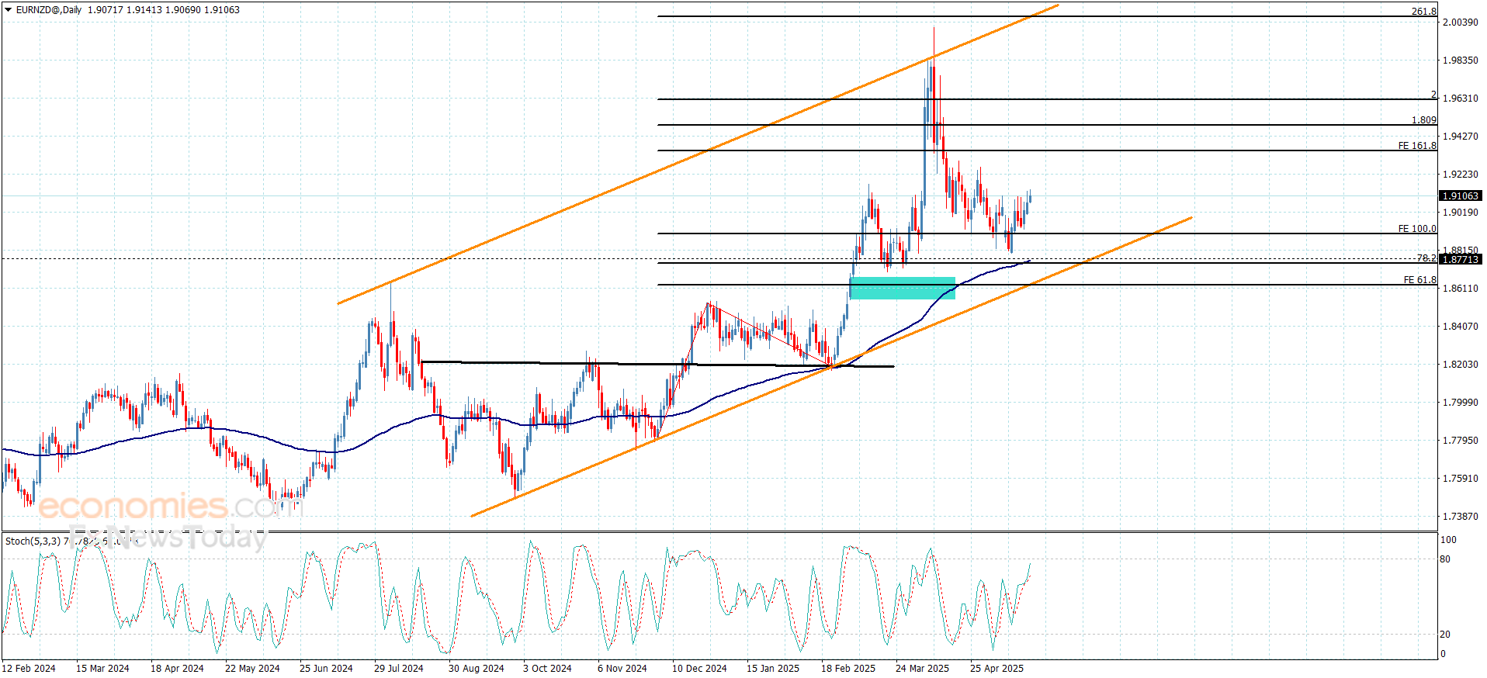
Task: Click the stochastic 0 level label
Action: [x=1443, y=654]
